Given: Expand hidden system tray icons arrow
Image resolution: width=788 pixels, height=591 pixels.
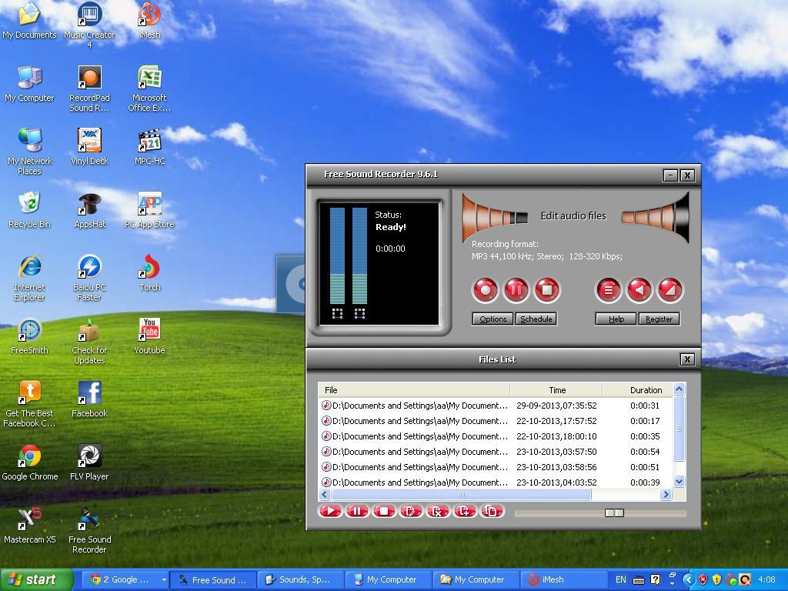Looking at the screenshot, I should tap(689, 579).
